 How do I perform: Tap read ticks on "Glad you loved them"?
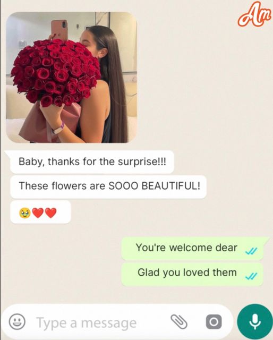pyautogui.click(x=251, y=276)
